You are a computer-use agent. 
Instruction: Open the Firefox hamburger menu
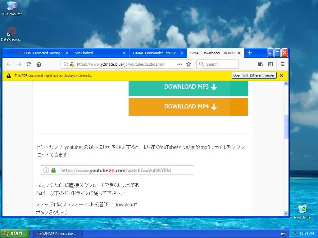pos(283,64)
